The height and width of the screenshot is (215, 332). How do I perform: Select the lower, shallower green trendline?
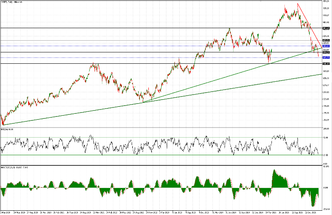pyautogui.click(x=78, y=113)
